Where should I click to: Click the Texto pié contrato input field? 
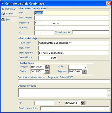[x=75, y=108]
